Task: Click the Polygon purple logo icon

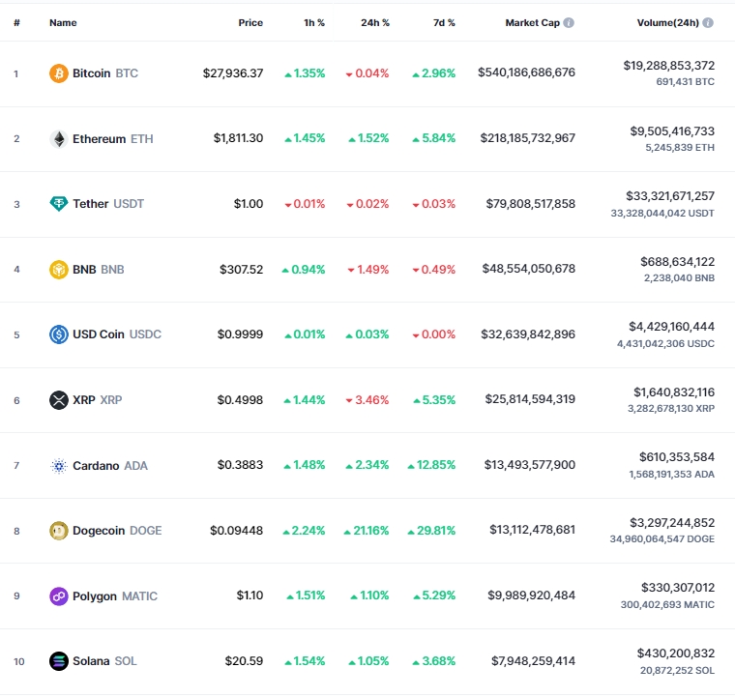Action: tap(59, 595)
